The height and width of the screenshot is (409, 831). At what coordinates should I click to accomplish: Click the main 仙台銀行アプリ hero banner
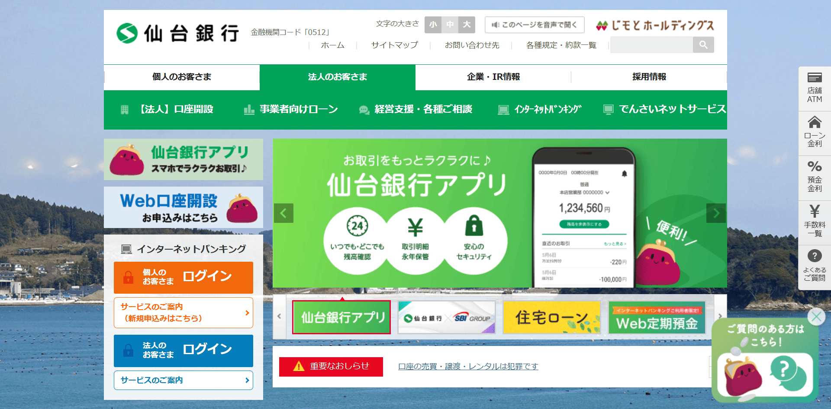[500, 213]
